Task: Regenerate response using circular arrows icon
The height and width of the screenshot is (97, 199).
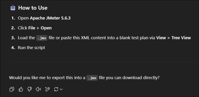Action: click(x=56, y=89)
